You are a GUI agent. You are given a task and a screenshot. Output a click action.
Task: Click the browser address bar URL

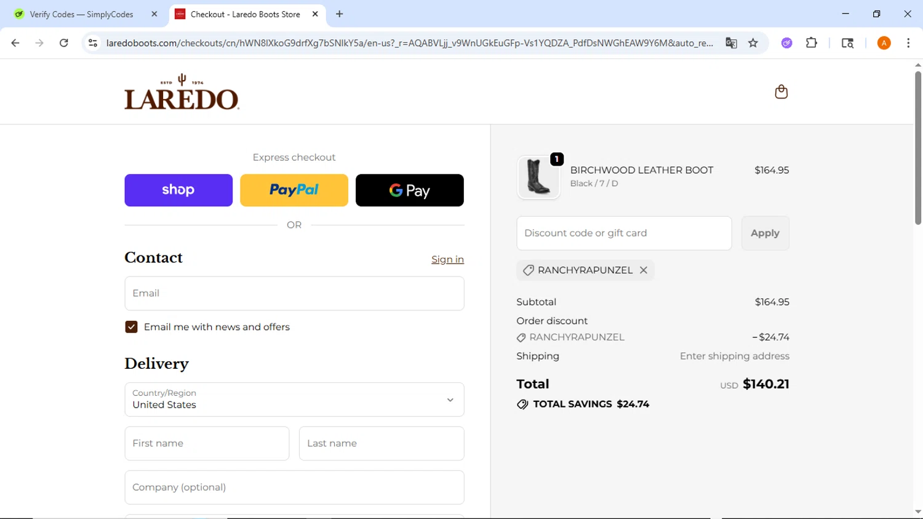point(409,43)
